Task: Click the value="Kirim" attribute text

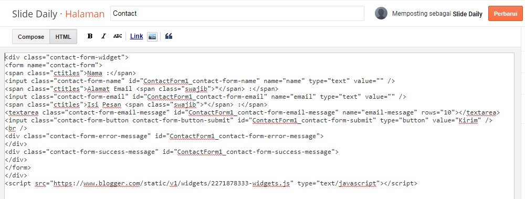Action: (456, 120)
